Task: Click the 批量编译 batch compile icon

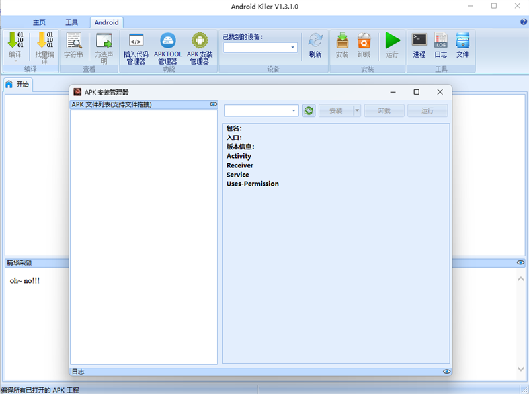Action: click(x=44, y=40)
